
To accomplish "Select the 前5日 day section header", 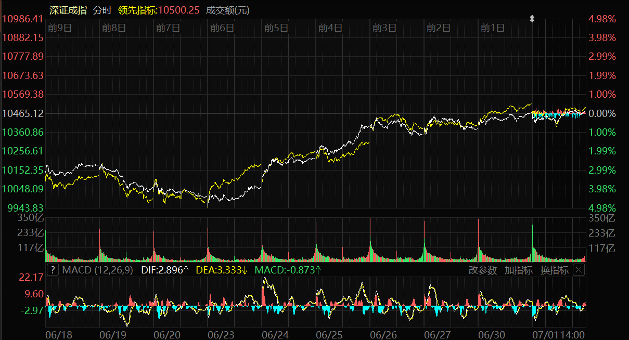I will [x=276, y=28].
